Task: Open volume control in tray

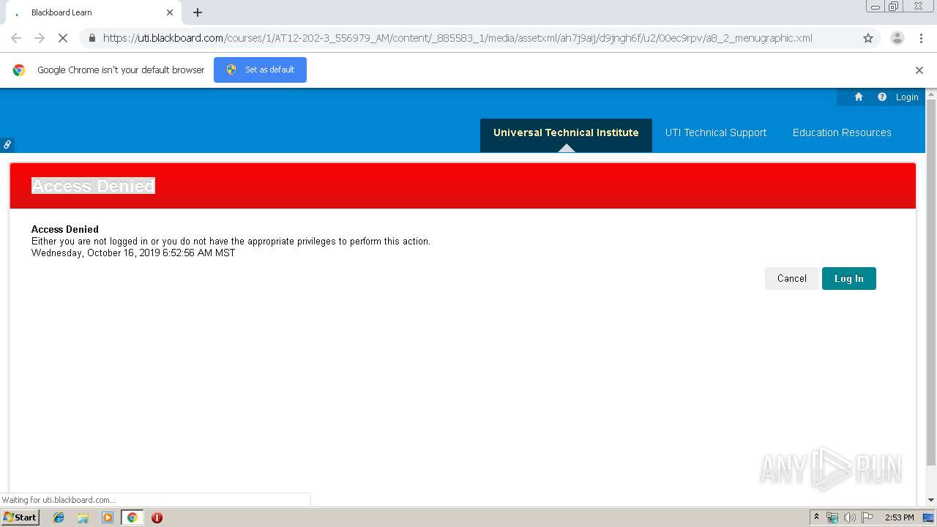Action: pos(849,517)
